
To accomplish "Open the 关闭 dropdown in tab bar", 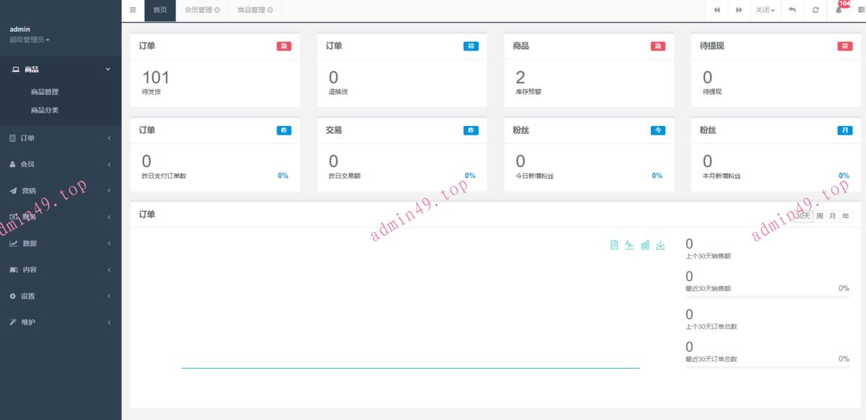I will [765, 10].
